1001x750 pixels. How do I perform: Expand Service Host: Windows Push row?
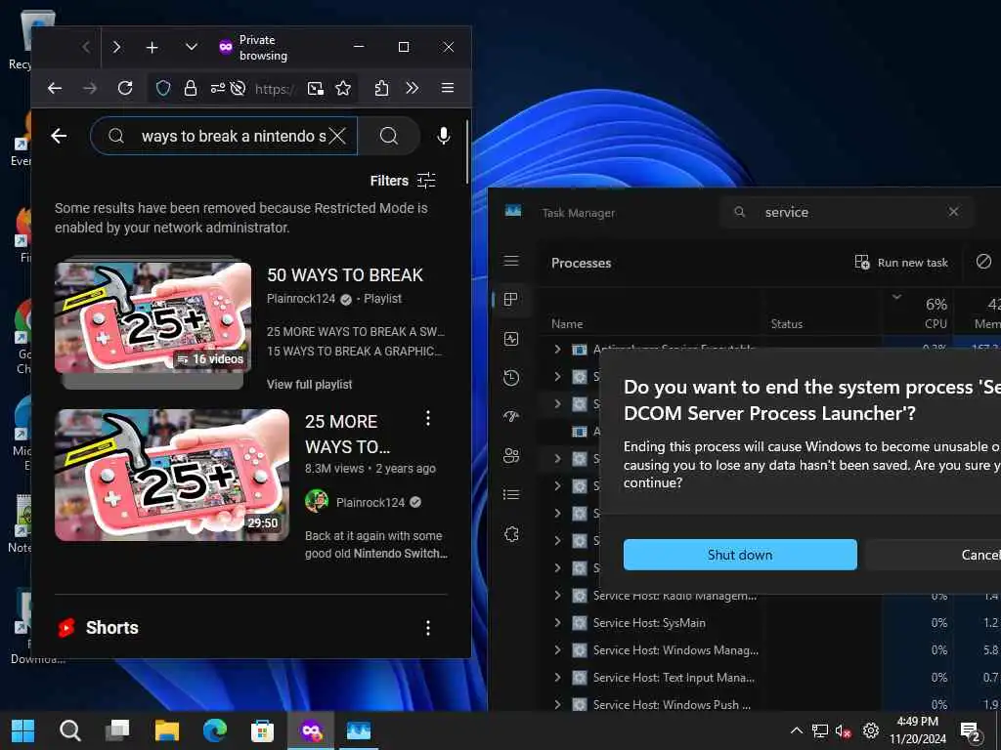557,705
